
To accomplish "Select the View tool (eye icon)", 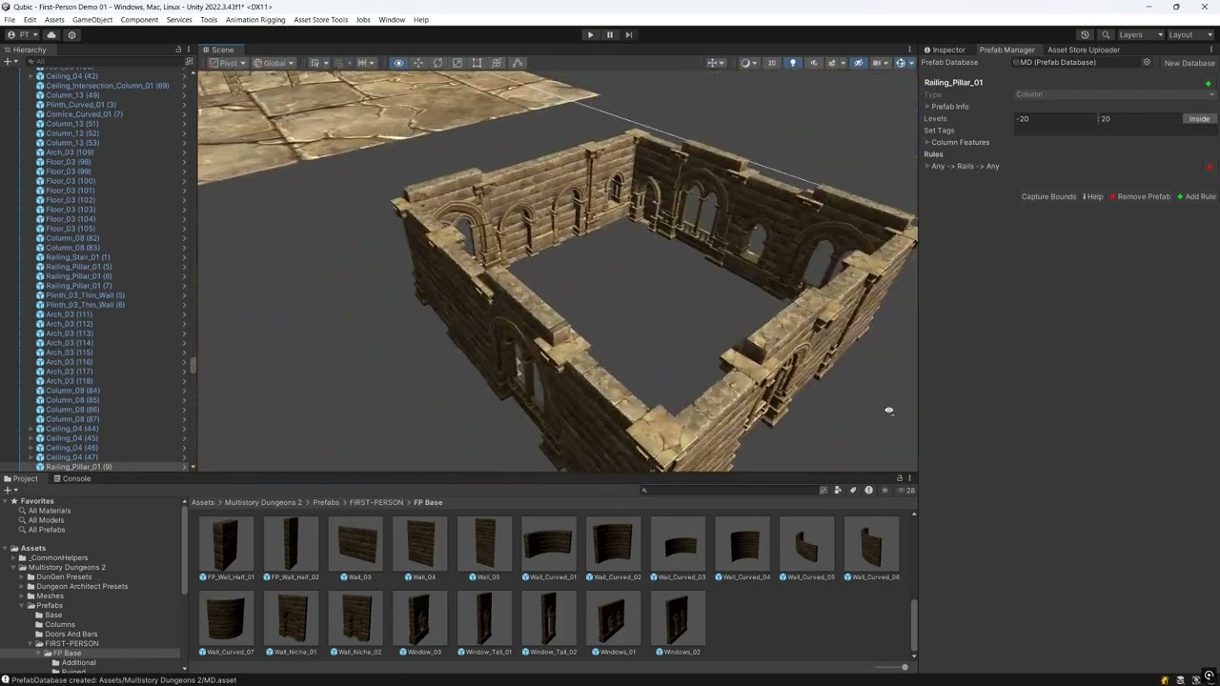I will tap(398, 63).
